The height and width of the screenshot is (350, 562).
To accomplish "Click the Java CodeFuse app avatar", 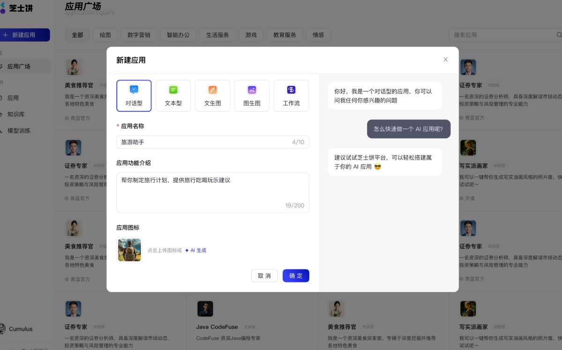I will 205,308.
